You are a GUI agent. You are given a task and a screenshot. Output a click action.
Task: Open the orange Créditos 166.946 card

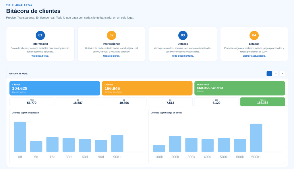pos(147,88)
